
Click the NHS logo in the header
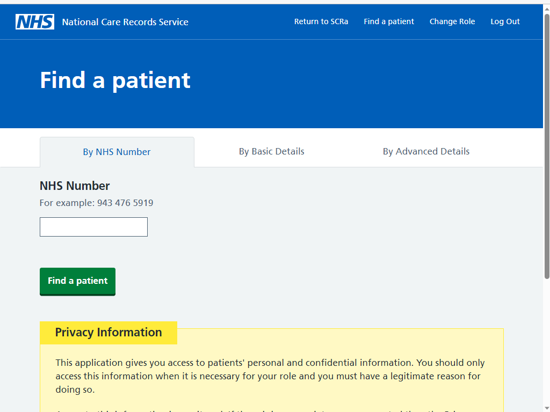click(x=35, y=21)
